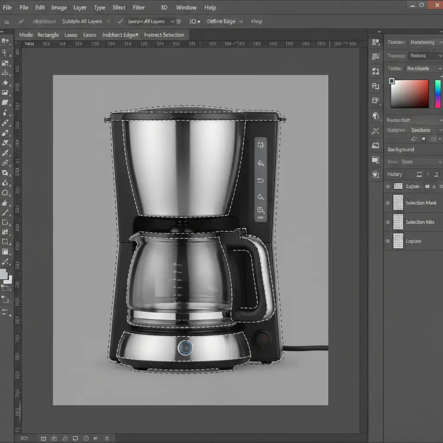Image resolution: width=443 pixels, height=443 pixels.
Task: Click the rainbow hue slider strip
Action: 438,94
